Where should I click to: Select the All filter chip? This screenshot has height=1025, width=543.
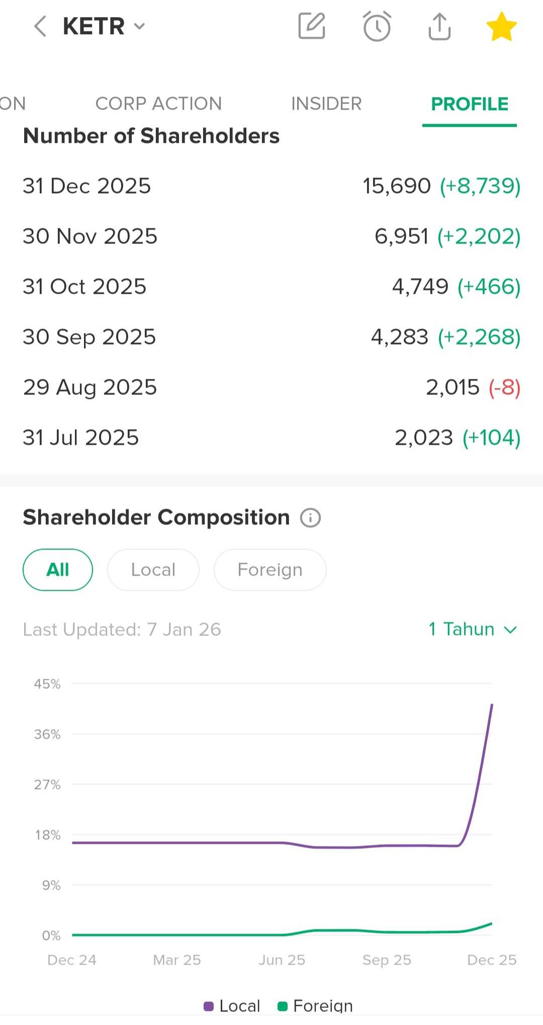point(58,570)
